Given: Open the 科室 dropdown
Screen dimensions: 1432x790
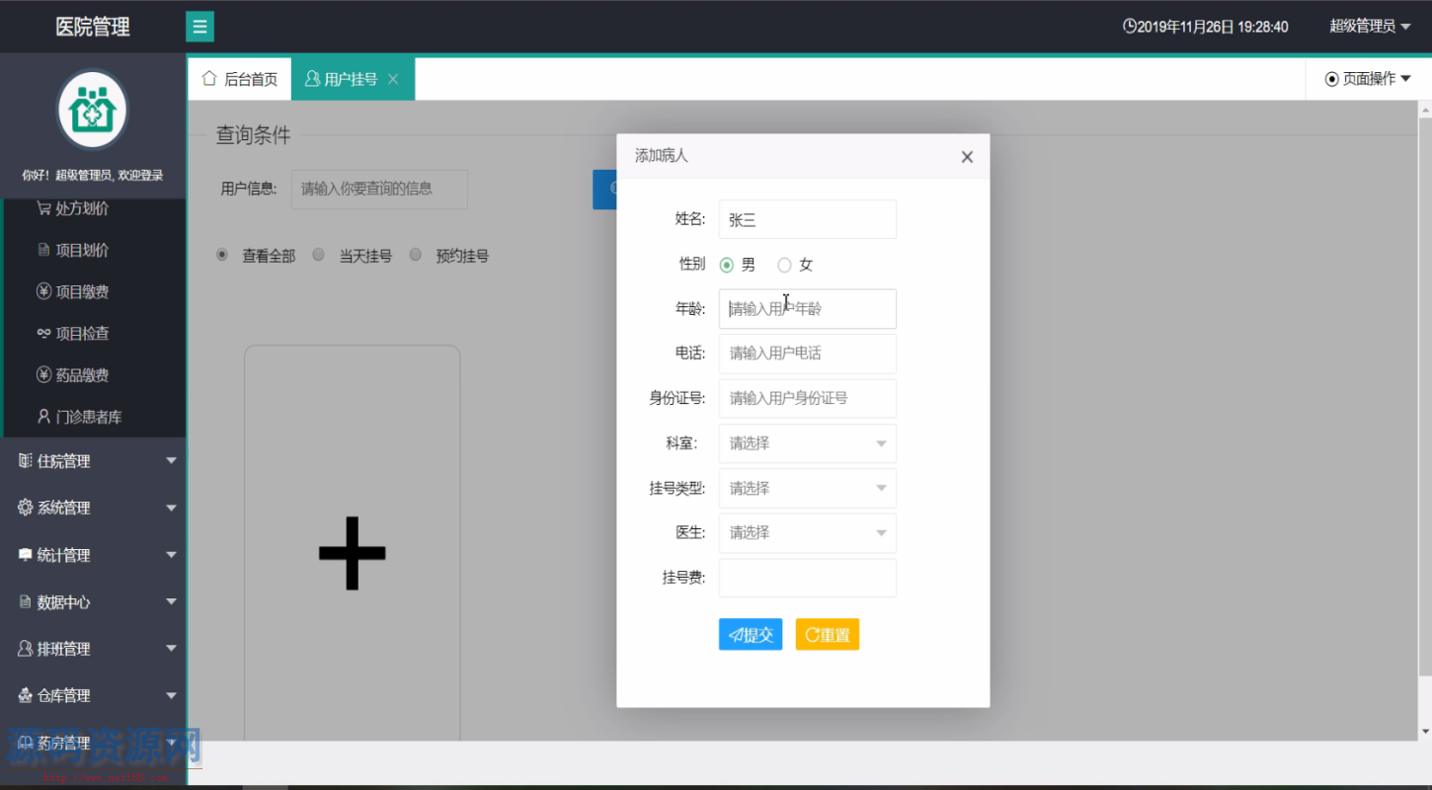Looking at the screenshot, I should pyautogui.click(x=807, y=443).
